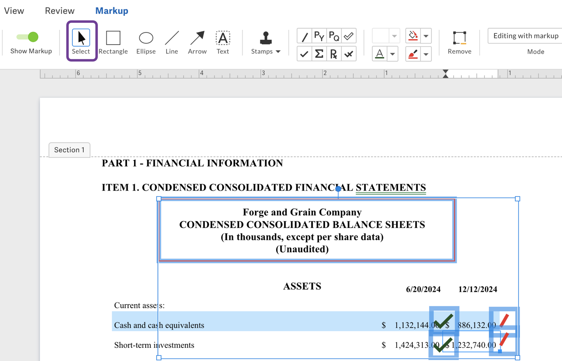The height and width of the screenshot is (361, 562).
Task: Select the Select pointer tool
Action: pos(81,41)
